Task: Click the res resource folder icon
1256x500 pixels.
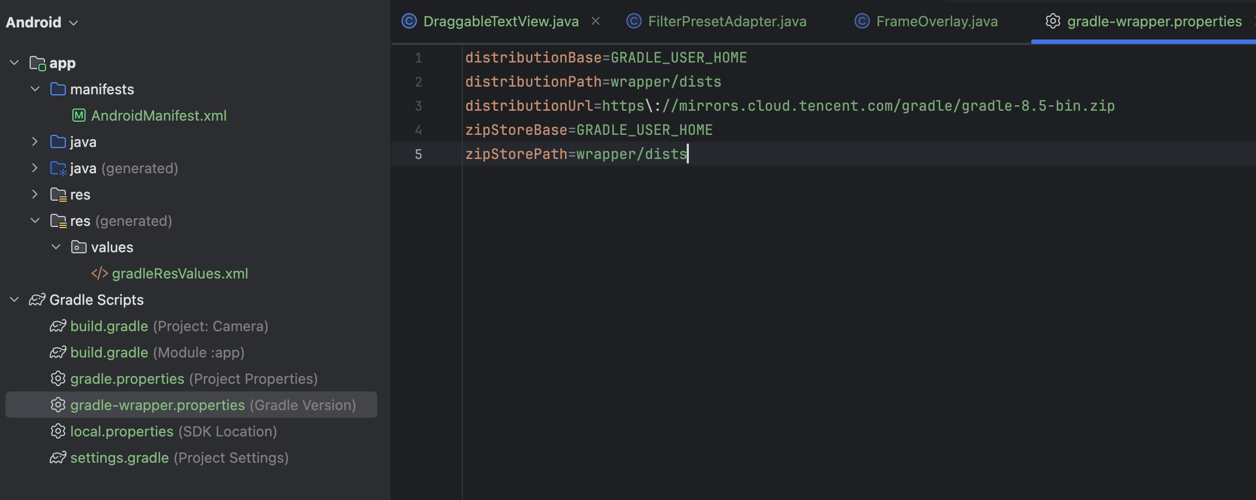Action: [x=59, y=195]
